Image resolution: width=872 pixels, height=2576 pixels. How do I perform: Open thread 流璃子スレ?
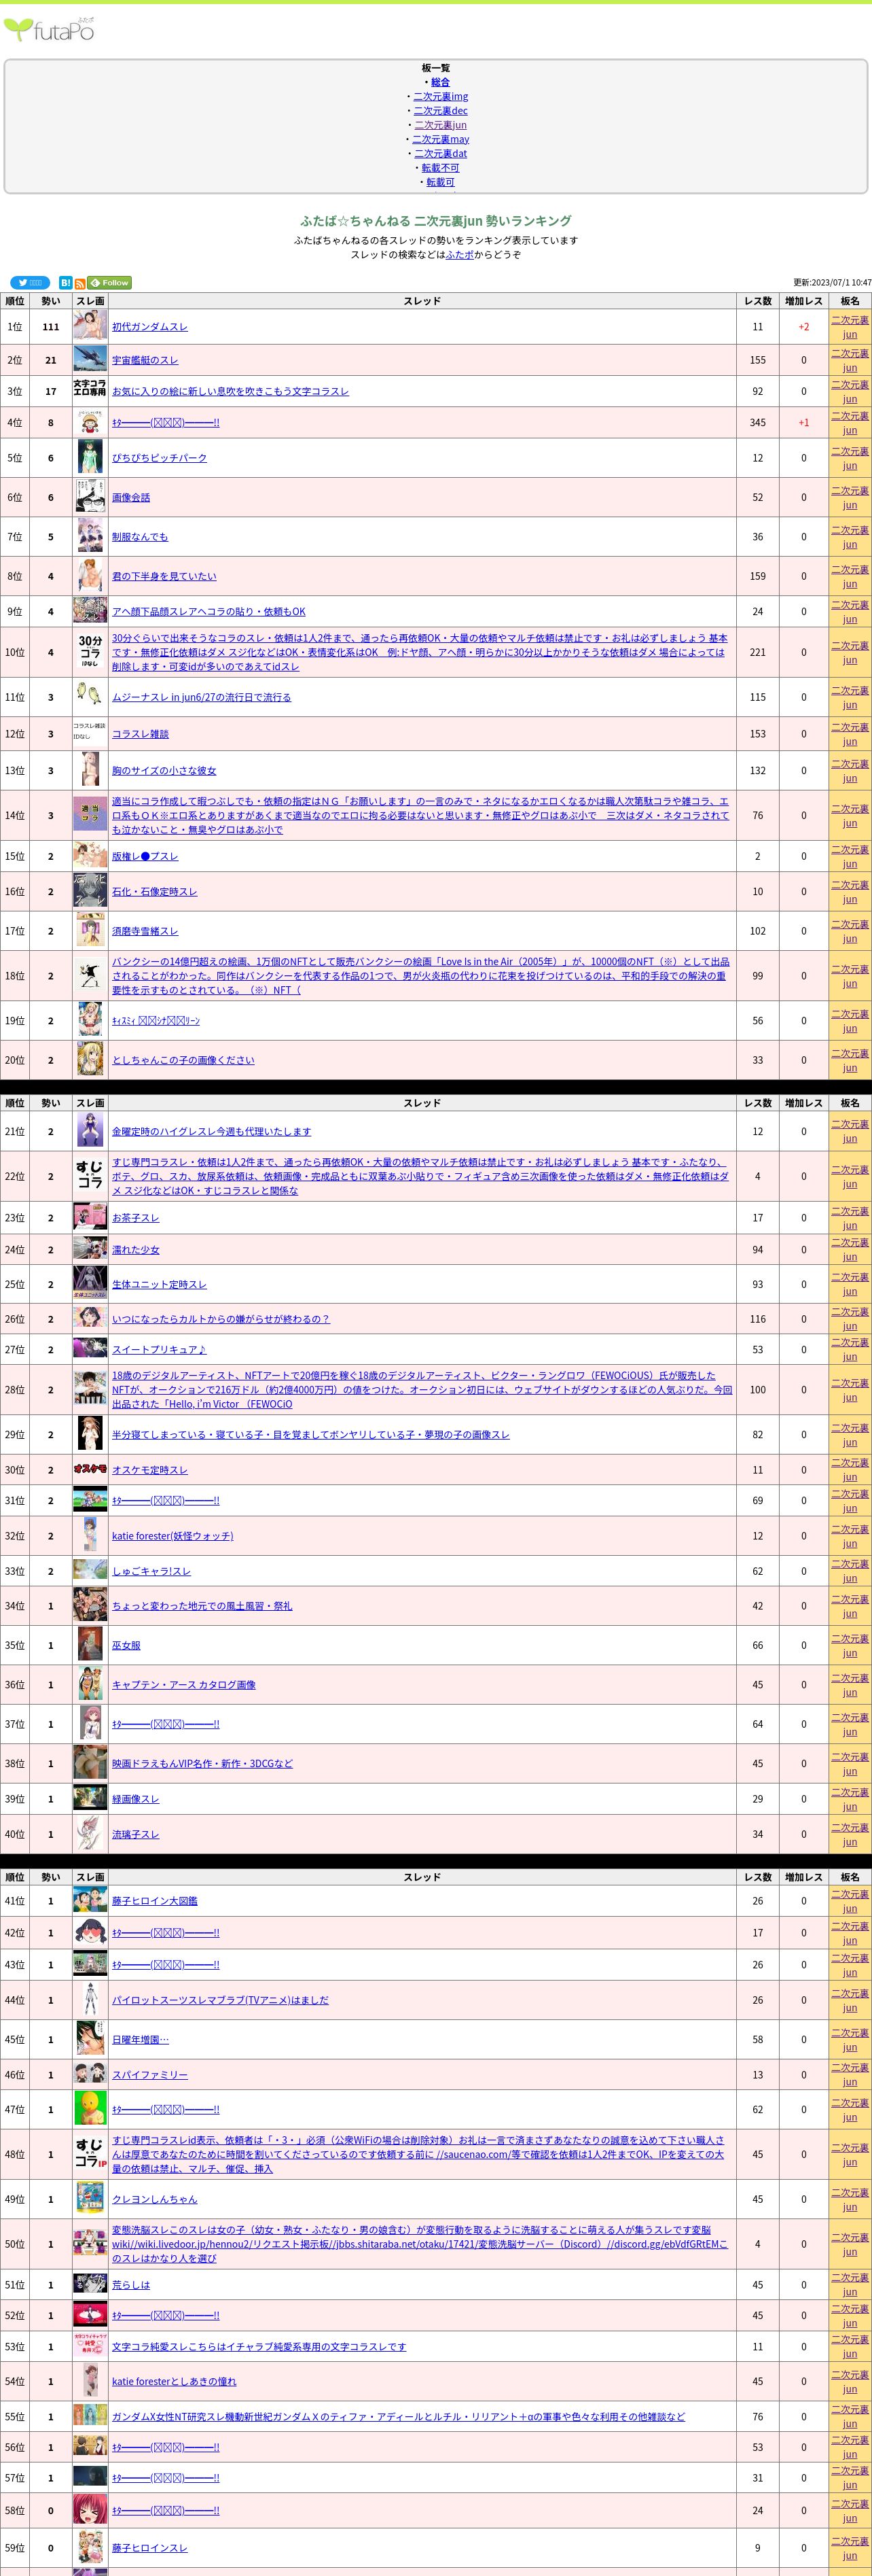click(x=136, y=1834)
